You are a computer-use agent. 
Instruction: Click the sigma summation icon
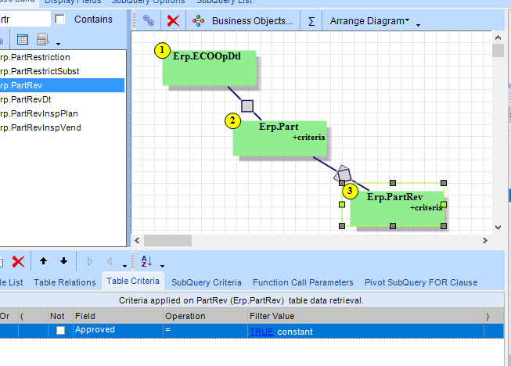[x=311, y=21]
